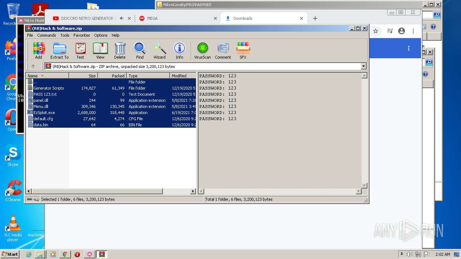Click the WinRAR taskbar button
The image size is (461, 259).
coord(102,254)
